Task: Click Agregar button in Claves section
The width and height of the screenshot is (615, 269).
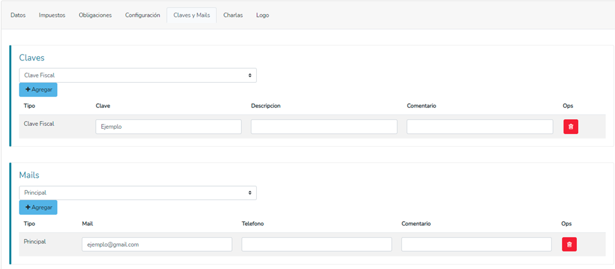Action: (x=38, y=89)
